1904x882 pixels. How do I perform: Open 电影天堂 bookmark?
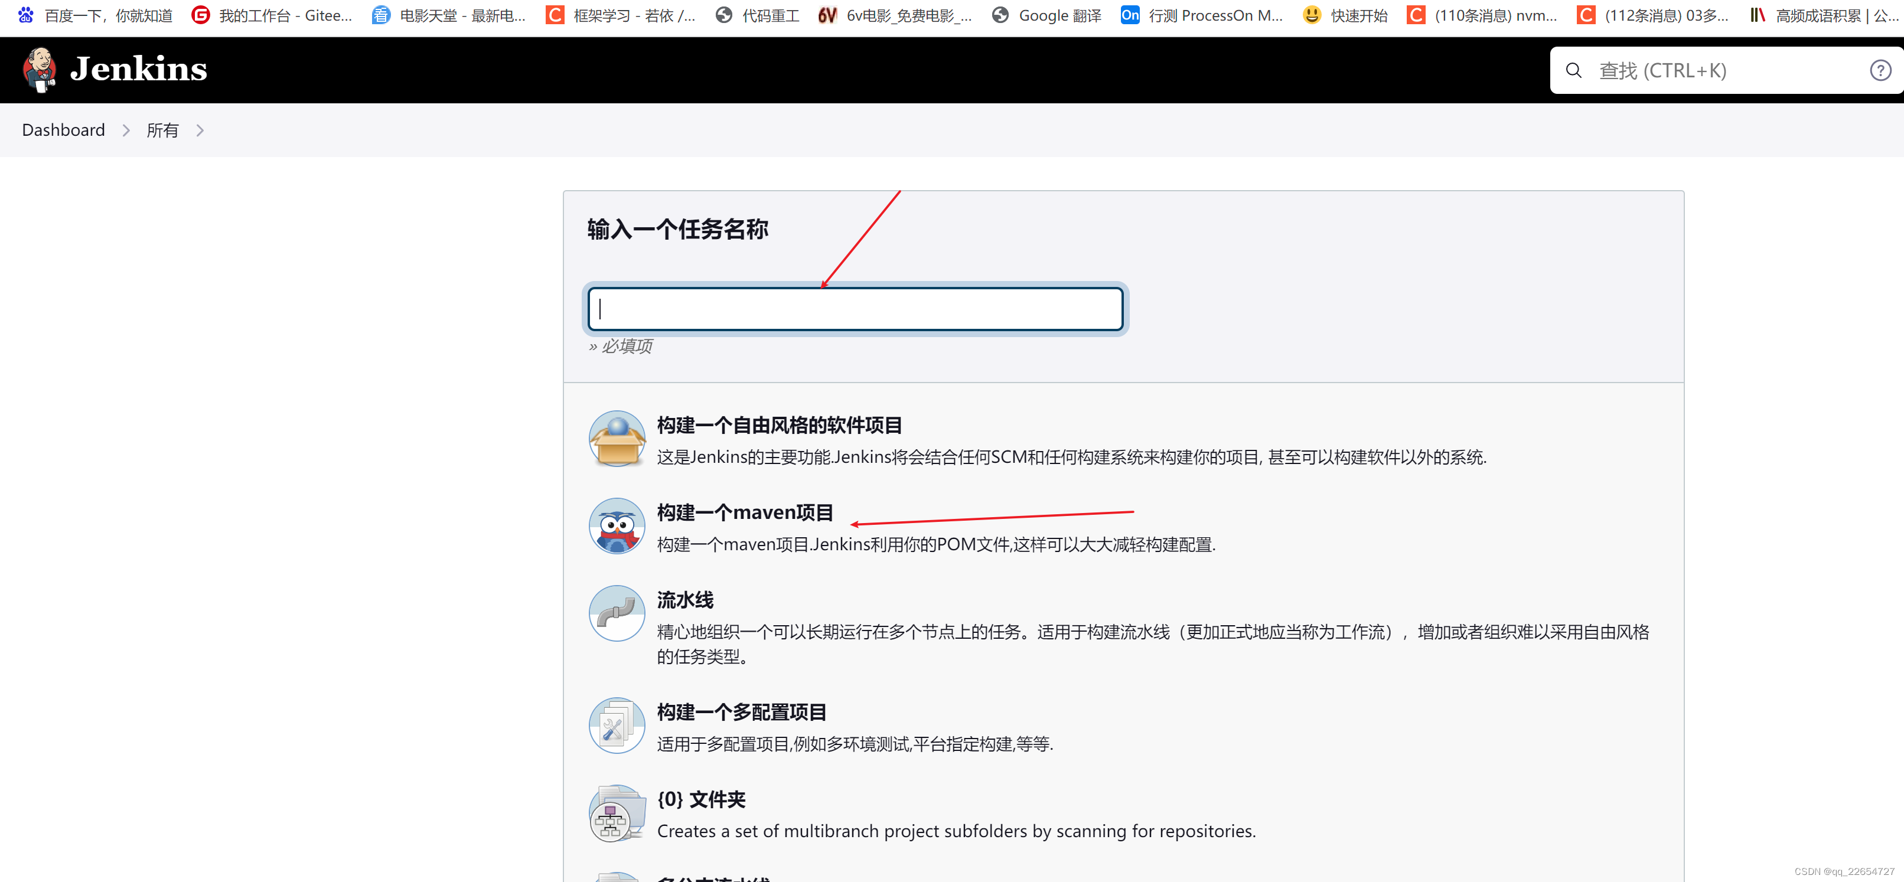(449, 15)
